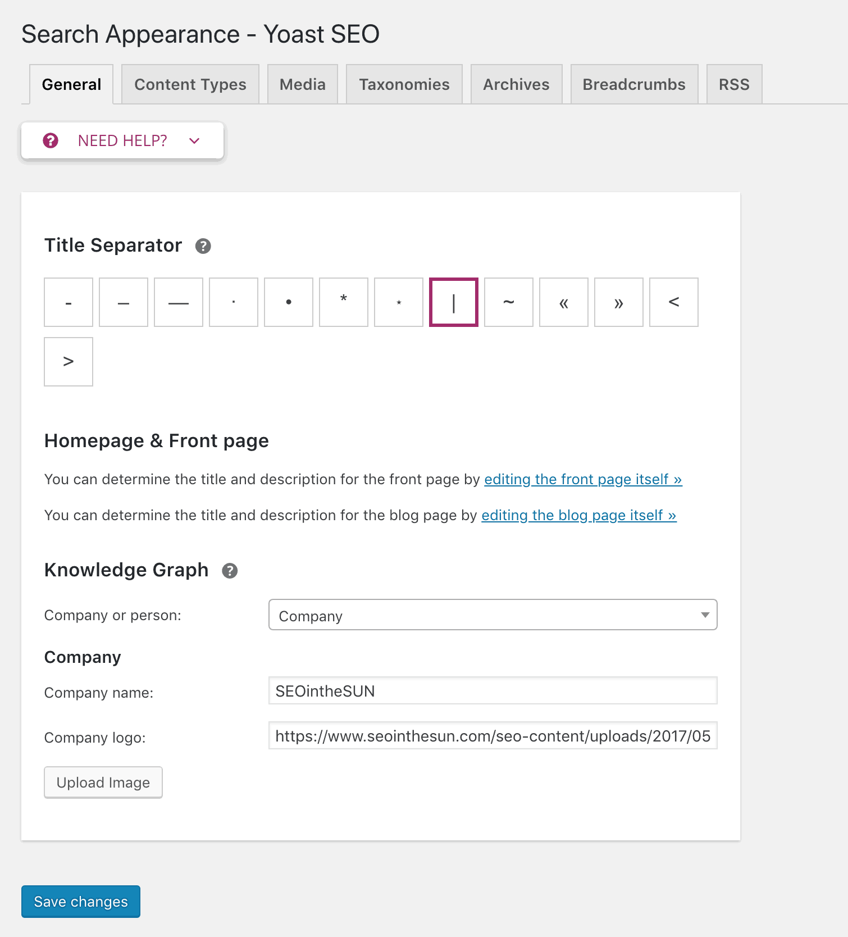Screen dimensions: 848x937
Task: Select the em dash title separator
Action: click(179, 302)
